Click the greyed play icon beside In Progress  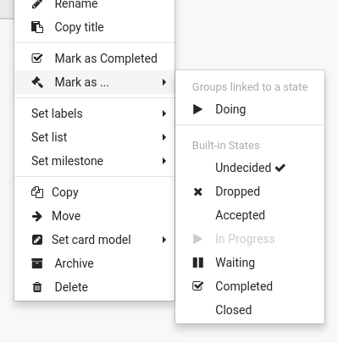coord(197,239)
